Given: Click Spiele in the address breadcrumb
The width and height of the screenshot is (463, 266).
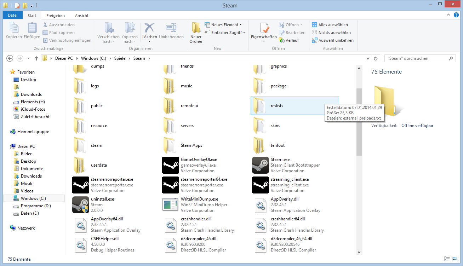Looking at the screenshot, I should pos(120,58).
